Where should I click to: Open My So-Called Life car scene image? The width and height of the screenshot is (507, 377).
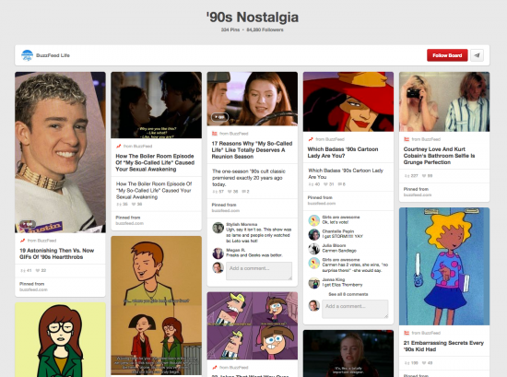point(253,99)
